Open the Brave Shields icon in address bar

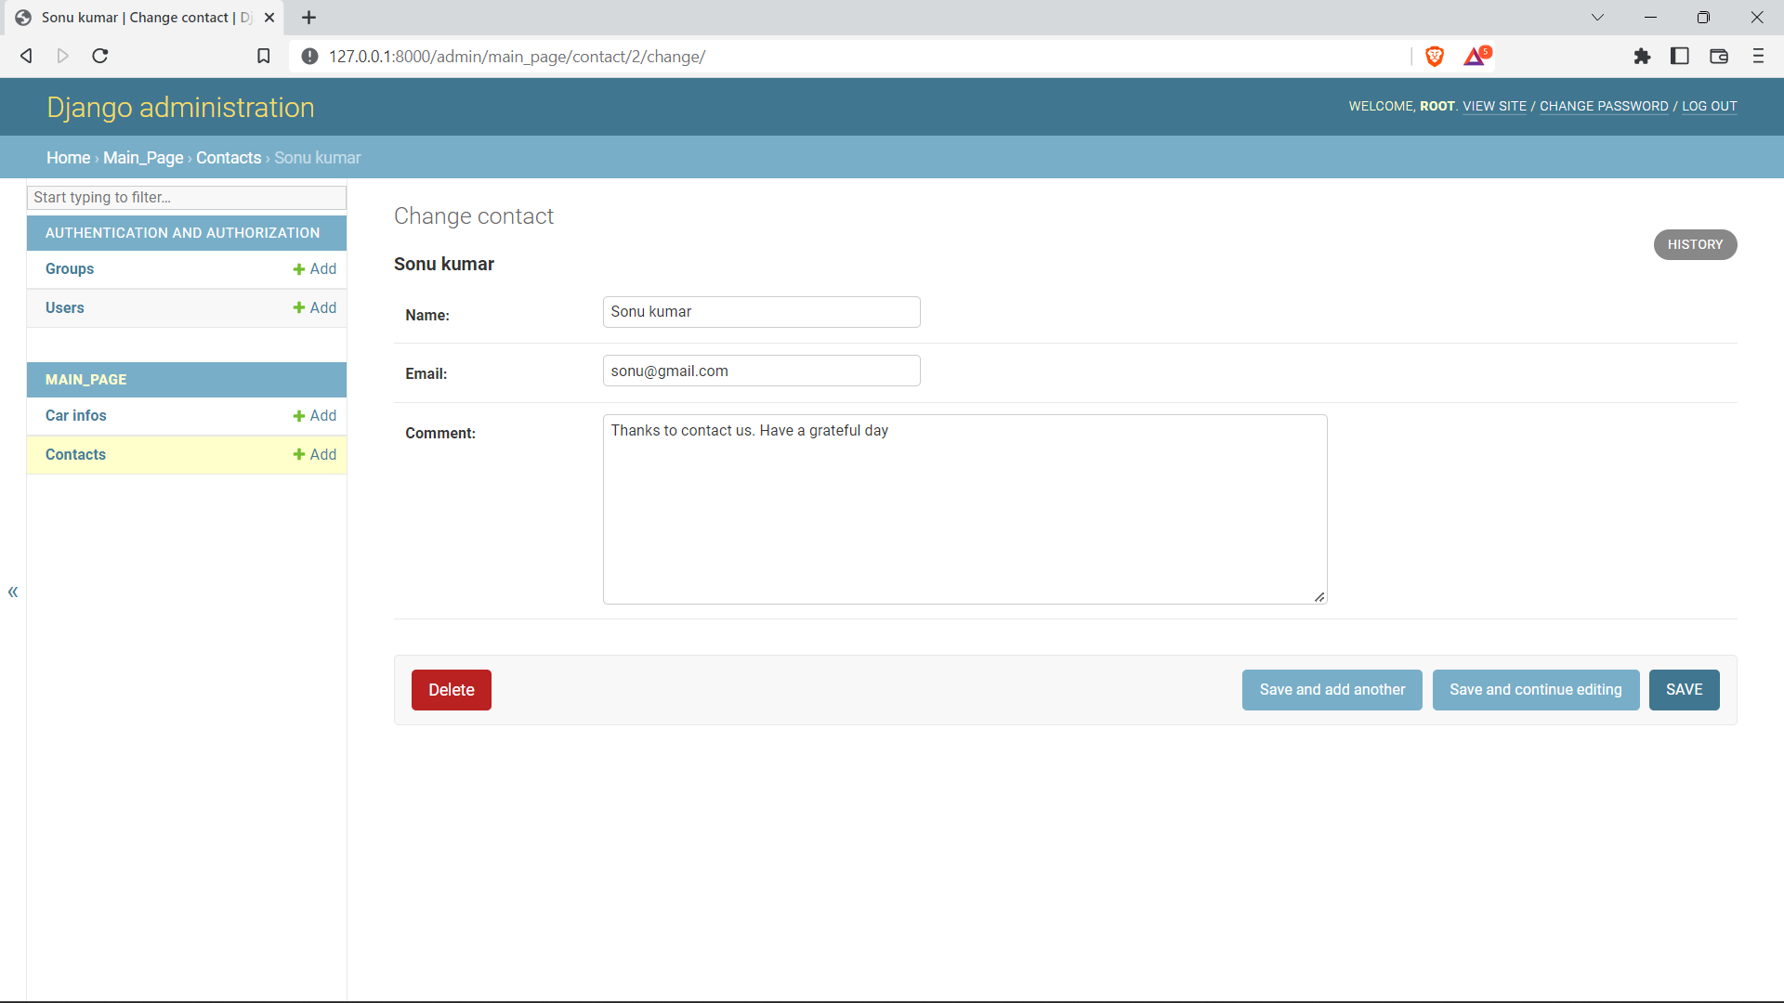pos(1434,56)
